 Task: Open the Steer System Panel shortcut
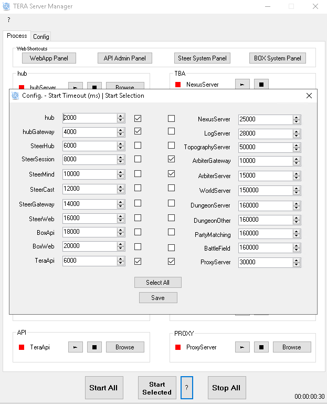click(203, 58)
